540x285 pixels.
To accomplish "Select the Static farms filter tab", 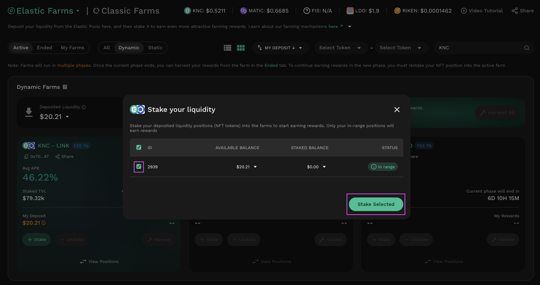I will (155, 48).
